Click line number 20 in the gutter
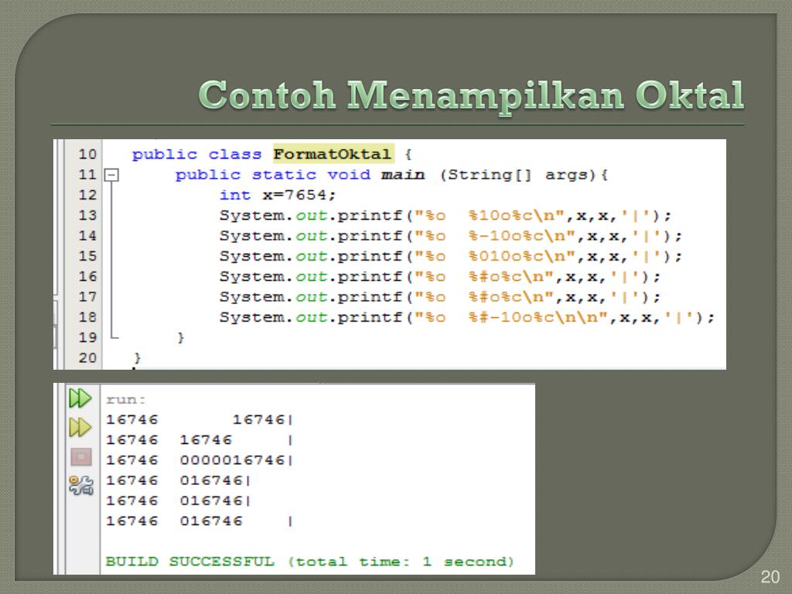 [x=87, y=357]
